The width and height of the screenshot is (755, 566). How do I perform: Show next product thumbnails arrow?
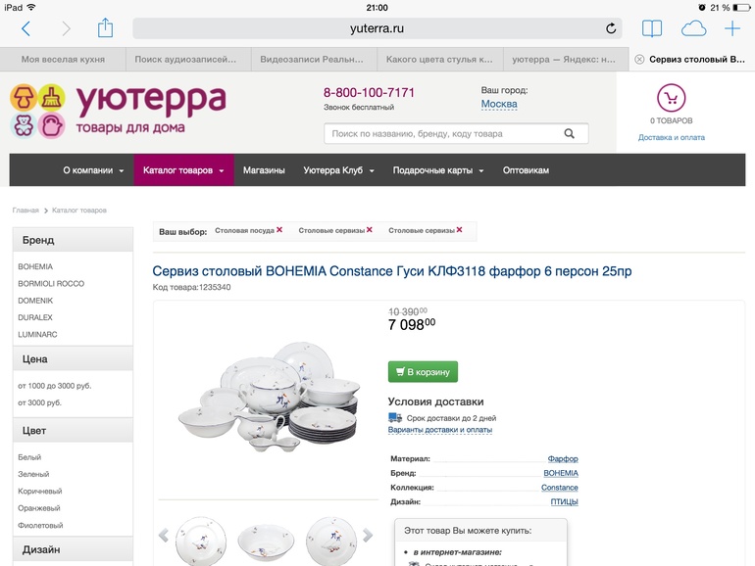[368, 535]
